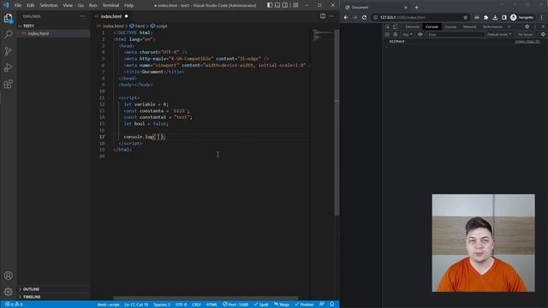Open the editor More Actions ellipsis
Screen dimensions: 548x308
point(331,16)
